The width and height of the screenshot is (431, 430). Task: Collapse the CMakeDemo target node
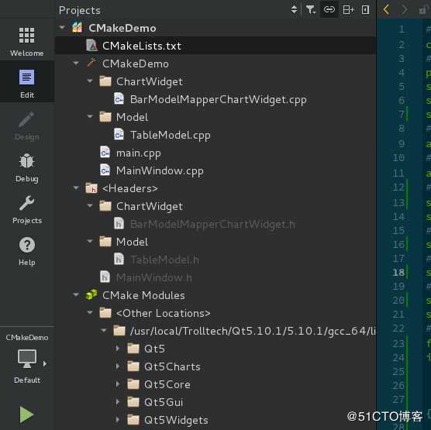point(76,64)
